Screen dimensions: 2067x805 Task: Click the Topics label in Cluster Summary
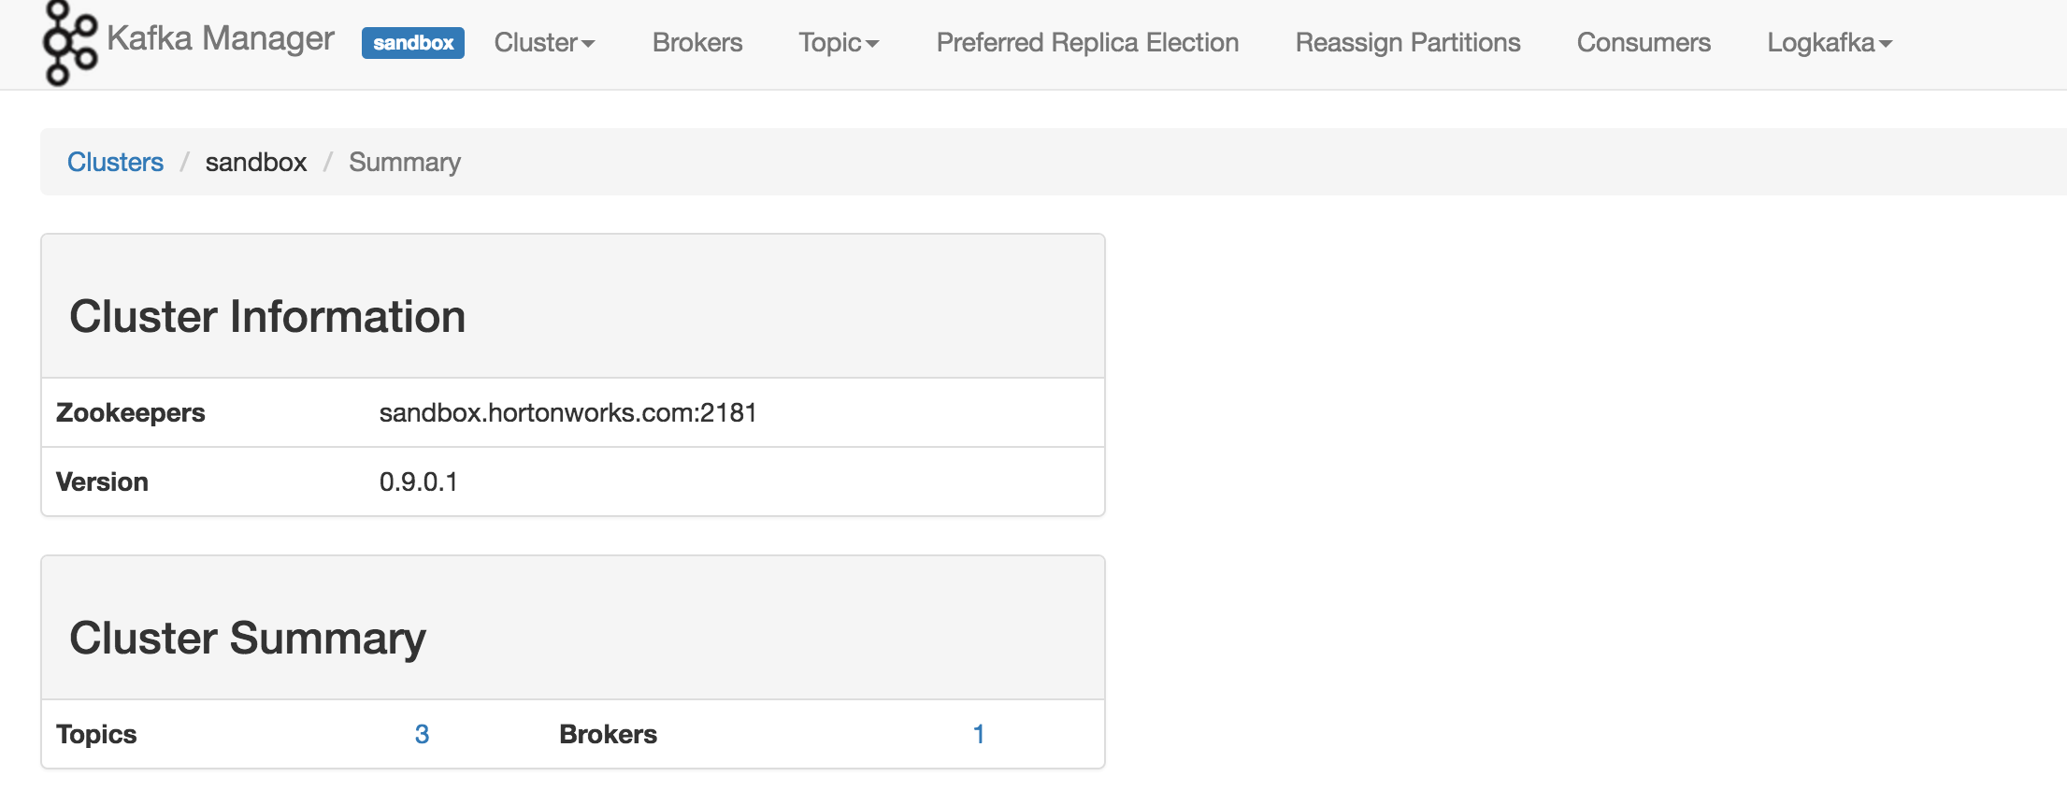click(x=96, y=734)
